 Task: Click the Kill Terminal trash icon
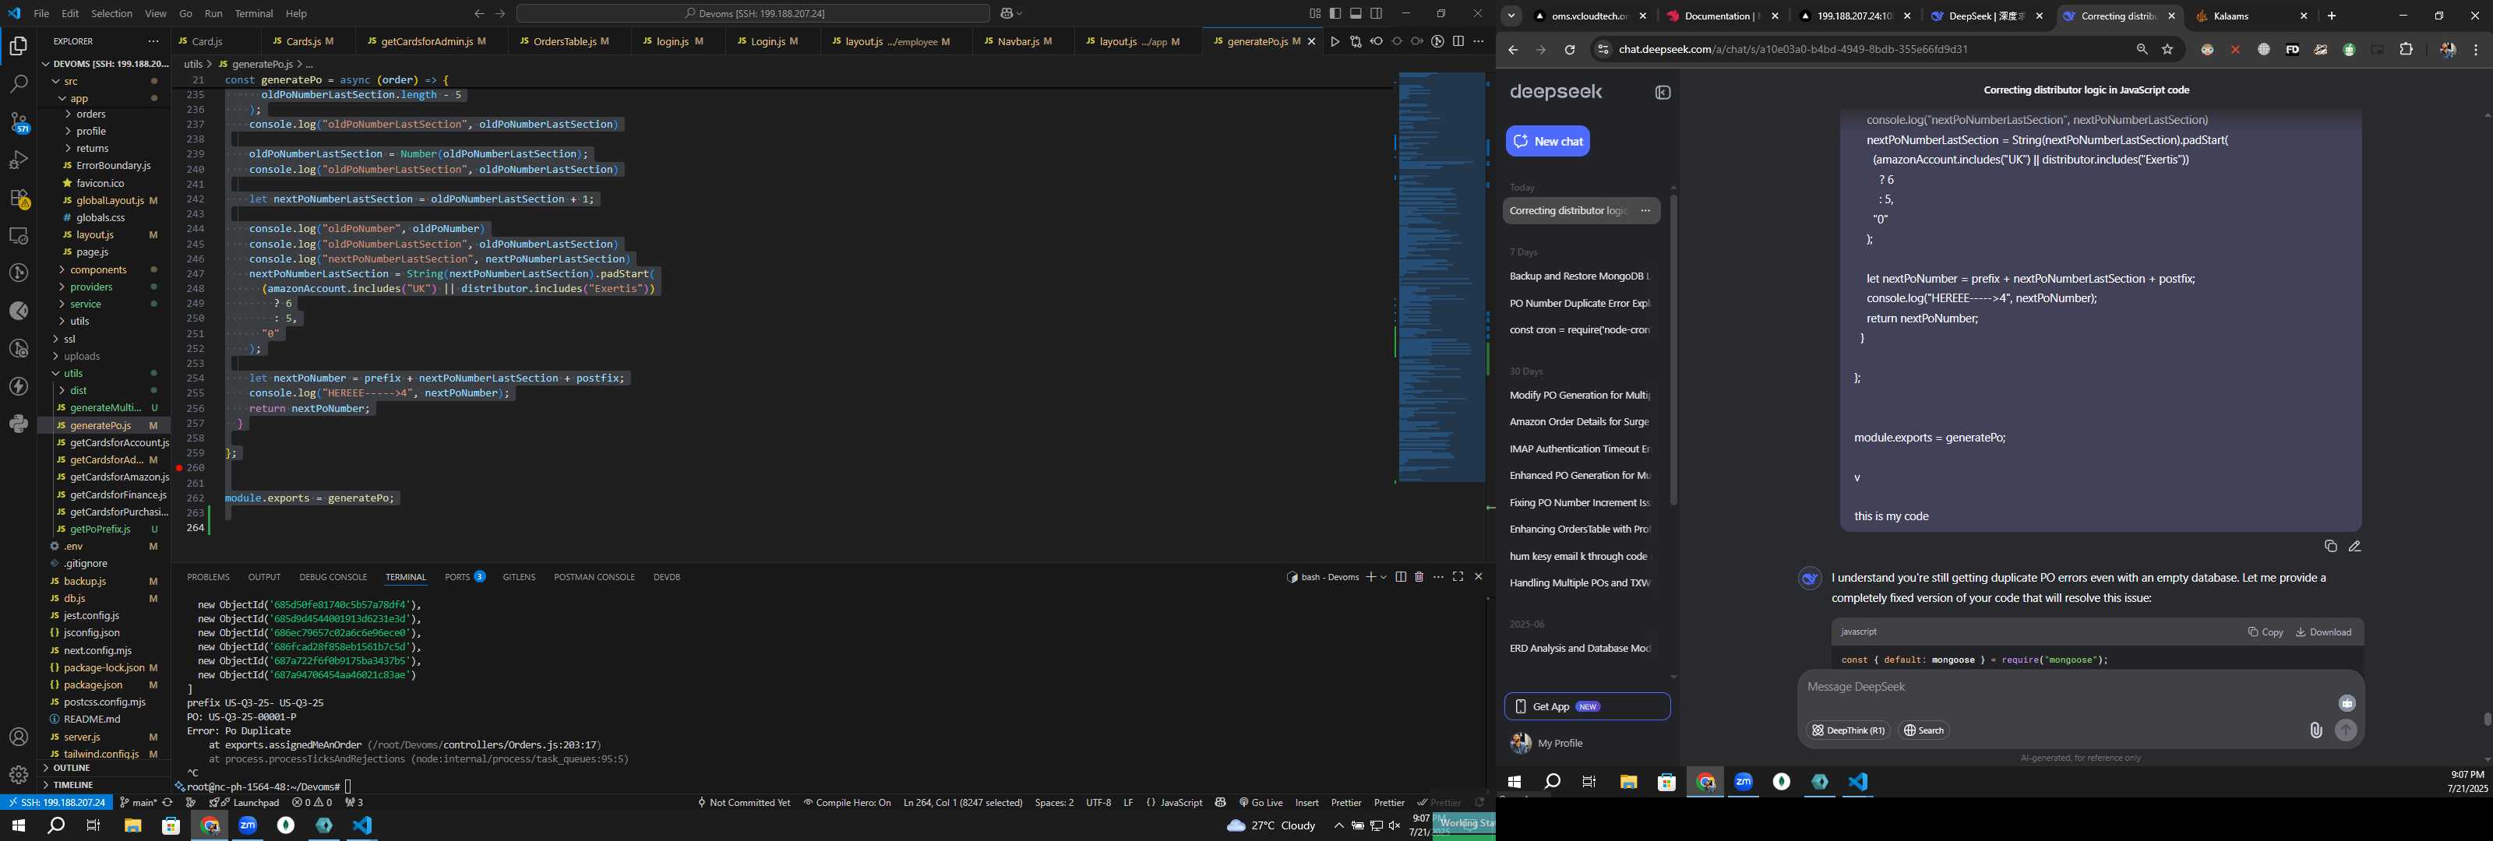pos(1419,577)
